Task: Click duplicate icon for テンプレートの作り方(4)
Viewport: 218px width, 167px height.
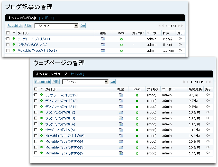Action: coord(121,107)
